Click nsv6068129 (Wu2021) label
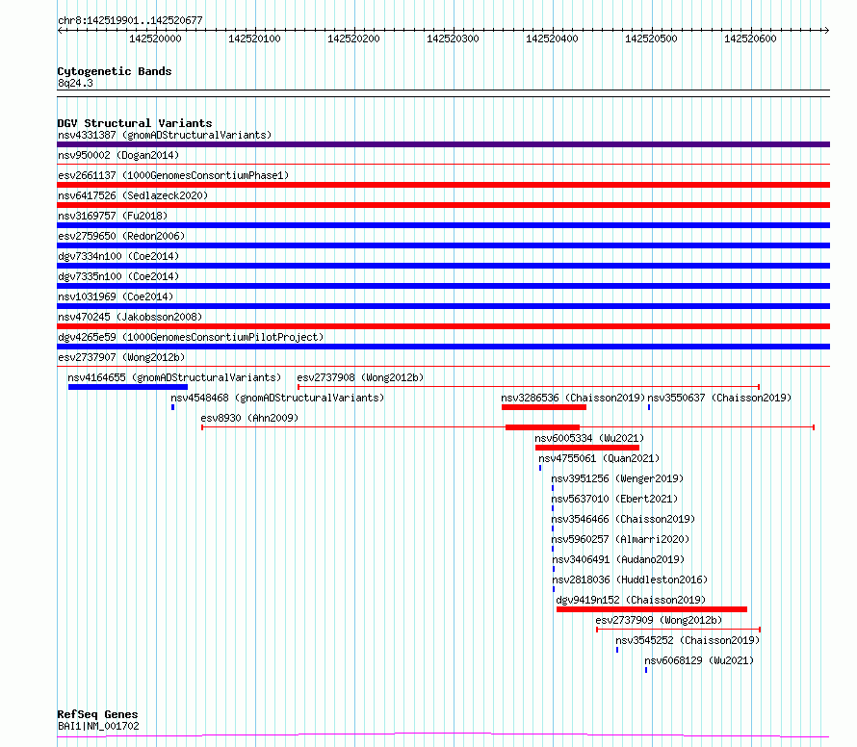Viewport: 857px width, 747px height. click(x=699, y=660)
